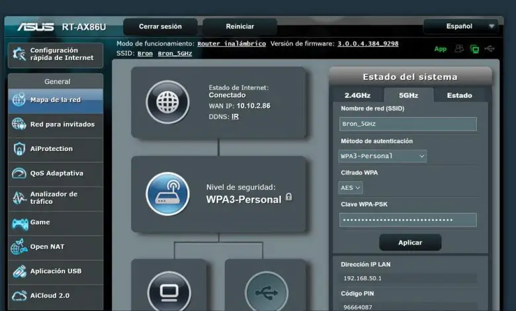Click the DDNS IR link

point(235,117)
